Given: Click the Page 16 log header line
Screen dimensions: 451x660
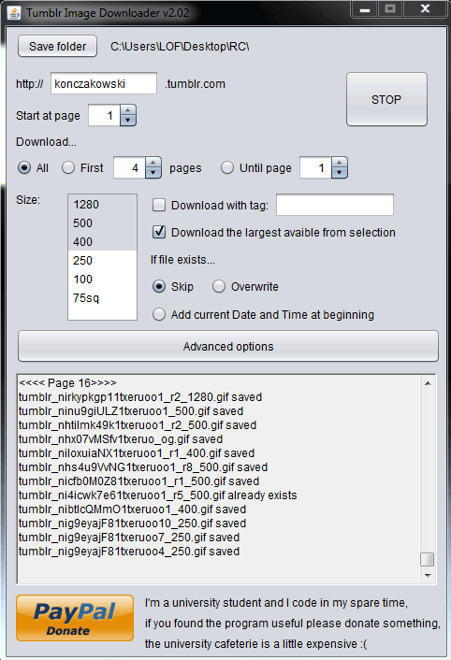Looking at the screenshot, I should pos(67,382).
